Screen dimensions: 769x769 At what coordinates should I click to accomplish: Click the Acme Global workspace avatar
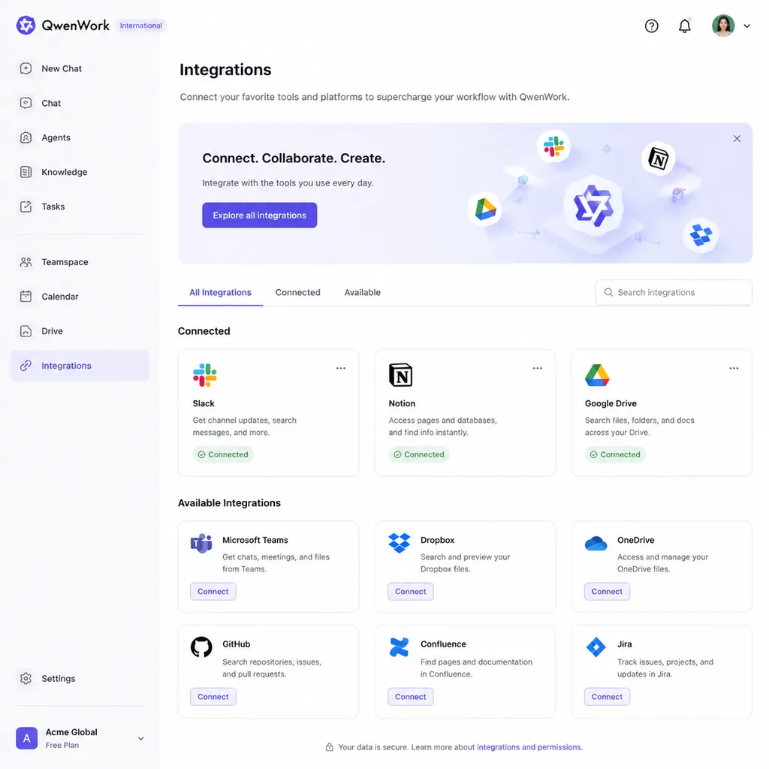[26, 738]
